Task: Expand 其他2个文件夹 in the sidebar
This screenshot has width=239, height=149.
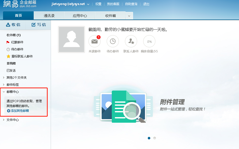Action: tap(16, 77)
